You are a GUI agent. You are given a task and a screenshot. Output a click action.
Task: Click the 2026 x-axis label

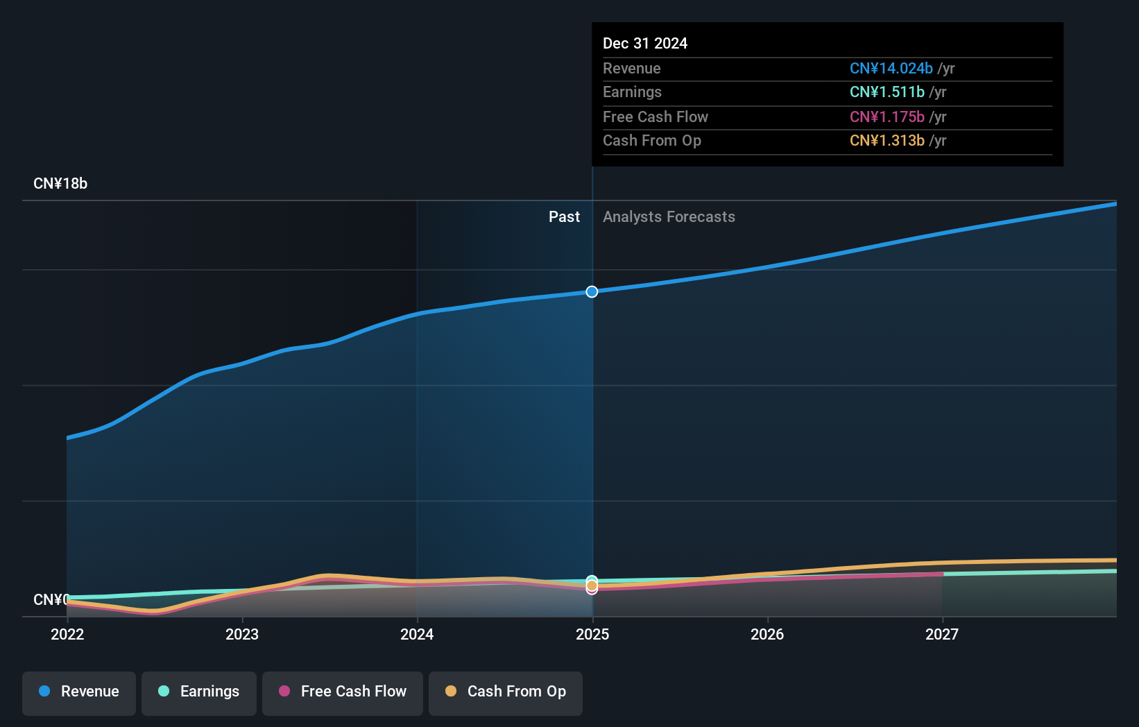[767, 634]
